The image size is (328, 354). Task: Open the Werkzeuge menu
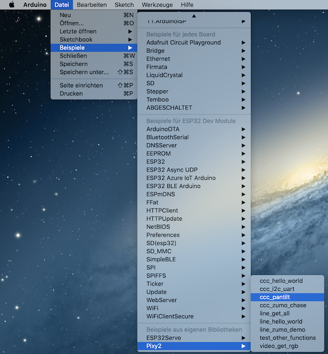point(157,4)
